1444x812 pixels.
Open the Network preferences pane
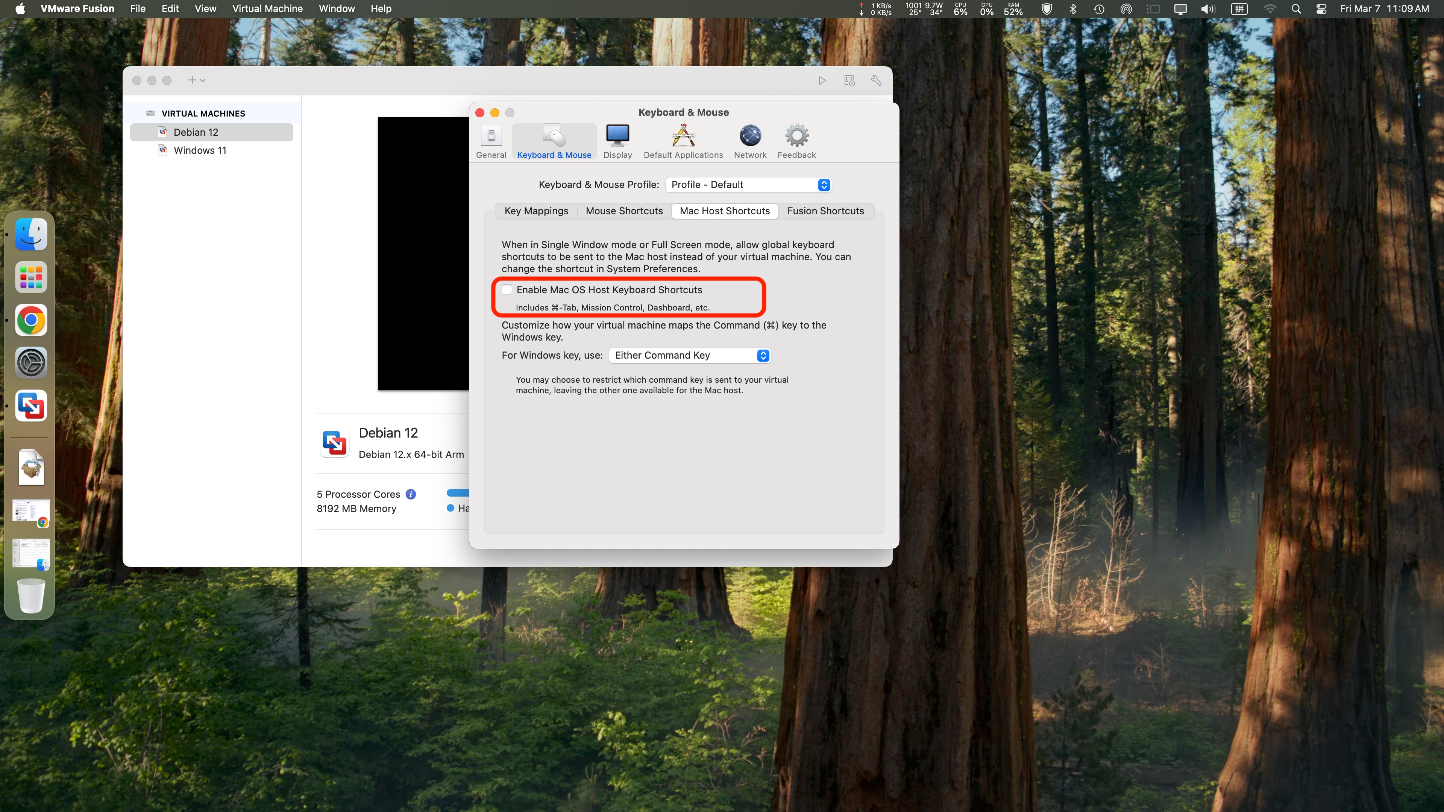(750, 141)
